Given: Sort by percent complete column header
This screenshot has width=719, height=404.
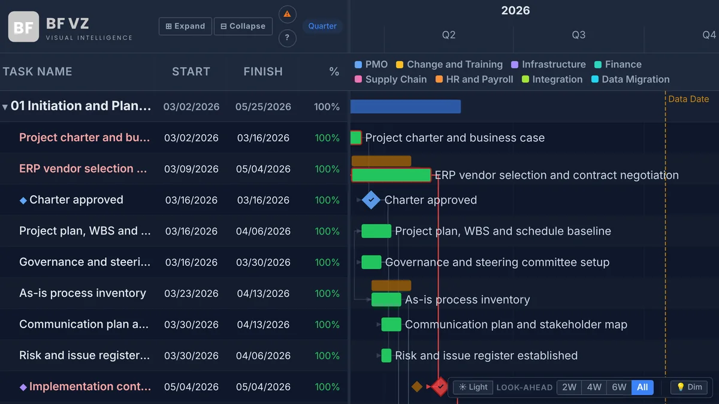Looking at the screenshot, I should tap(334, 72).
